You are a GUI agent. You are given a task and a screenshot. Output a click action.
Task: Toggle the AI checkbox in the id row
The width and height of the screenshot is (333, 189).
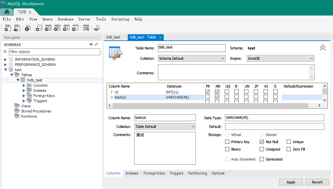tap(266, 92)
